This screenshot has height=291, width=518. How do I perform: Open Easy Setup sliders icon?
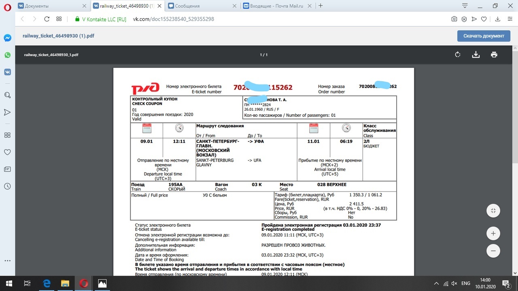510,19
